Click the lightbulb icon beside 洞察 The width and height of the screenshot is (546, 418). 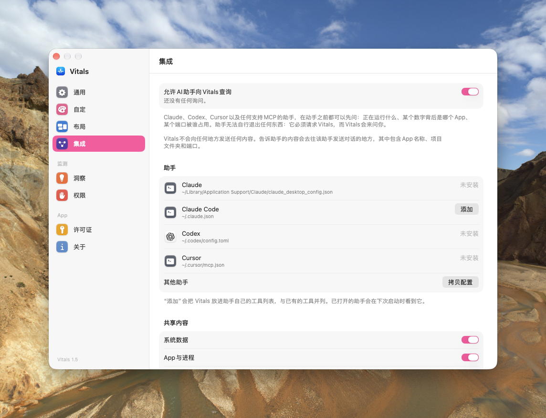(62, 178)
